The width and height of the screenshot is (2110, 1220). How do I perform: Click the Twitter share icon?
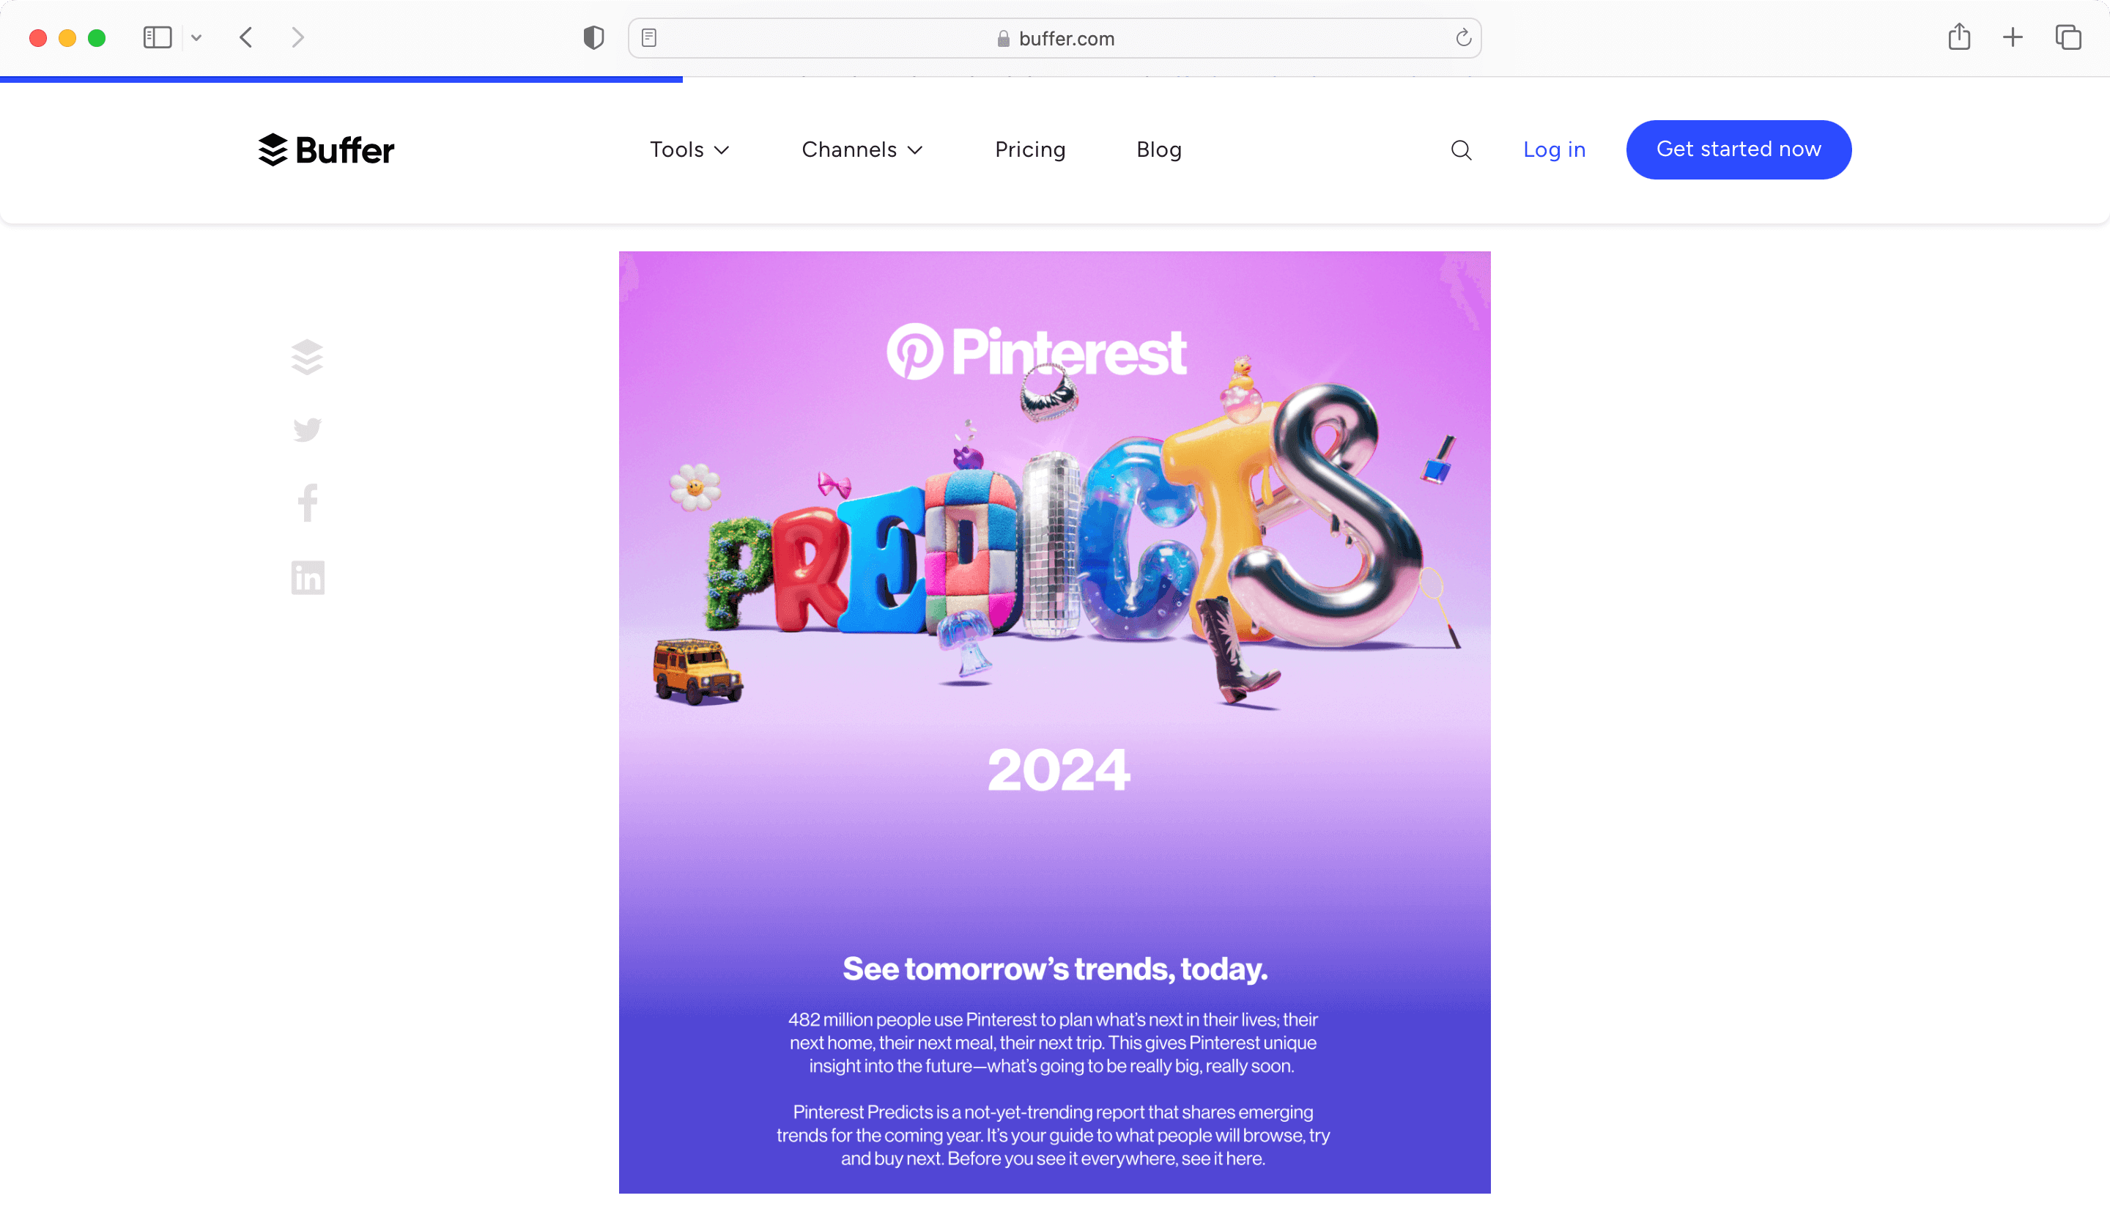pyautogui.click(x=305, y=430)
